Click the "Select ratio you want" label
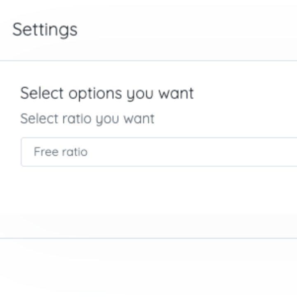Viewport: 297px width, 297px height. coord(87,119)
